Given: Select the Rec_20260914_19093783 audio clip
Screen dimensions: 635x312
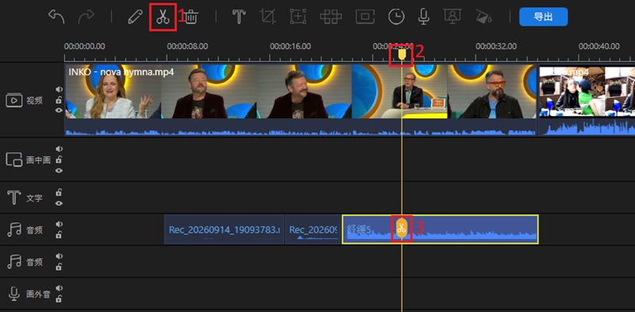Looking at the screenshot, I should pos(225,229).
